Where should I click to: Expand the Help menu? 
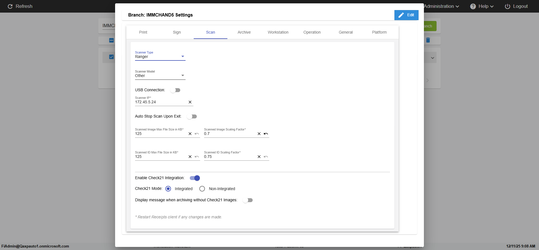point(482,6)
